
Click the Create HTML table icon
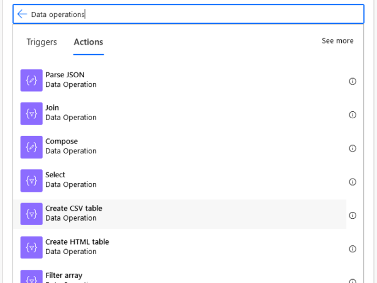[31, 247]
